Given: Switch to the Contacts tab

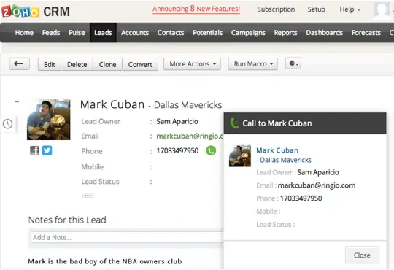Looking at the screenshot, I should (x=171, y=33).
